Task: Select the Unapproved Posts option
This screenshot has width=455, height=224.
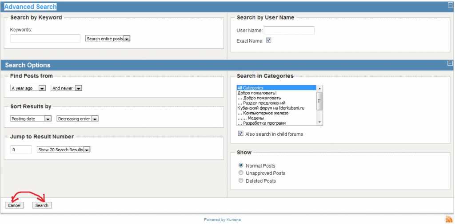Action: point(241,173)
